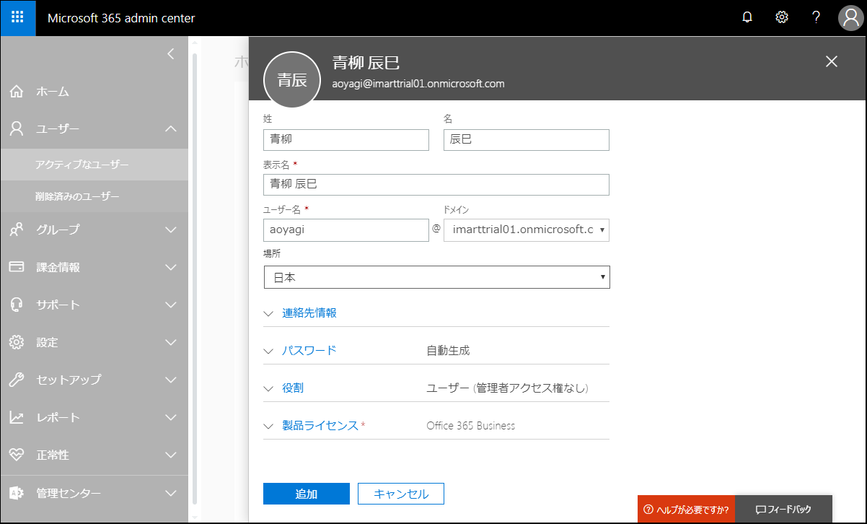This screenshot has width=867, height=524.
Task: Open the app launcher waffle icon
Action: click(18, 18)
